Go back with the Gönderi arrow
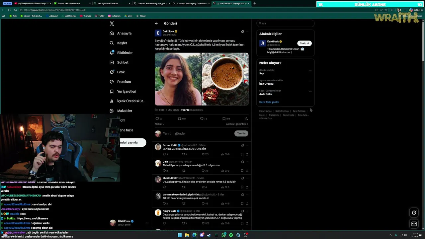The image size is (425, 239). pos(156,23)
